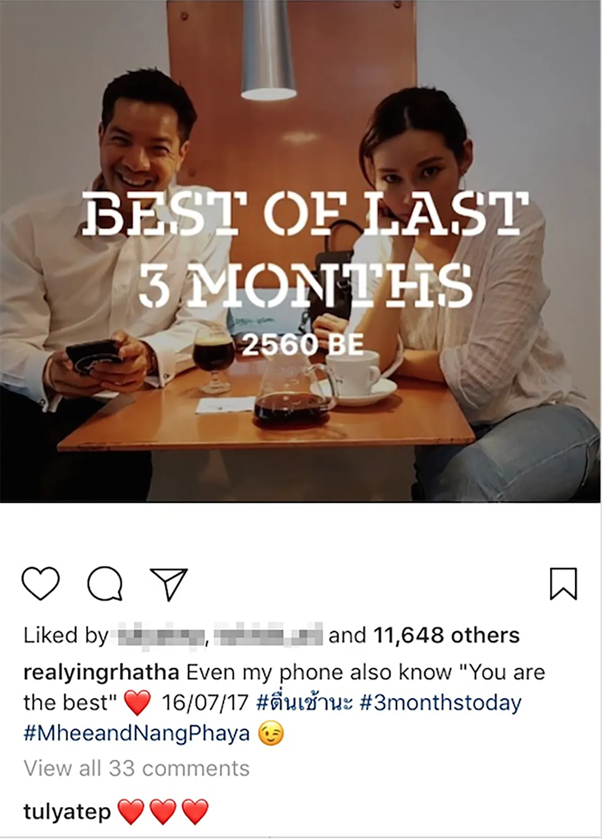Screen dimensions: 602x839
Task: Open comments via the speech bubble icon
Action: (x=105, y=584)
